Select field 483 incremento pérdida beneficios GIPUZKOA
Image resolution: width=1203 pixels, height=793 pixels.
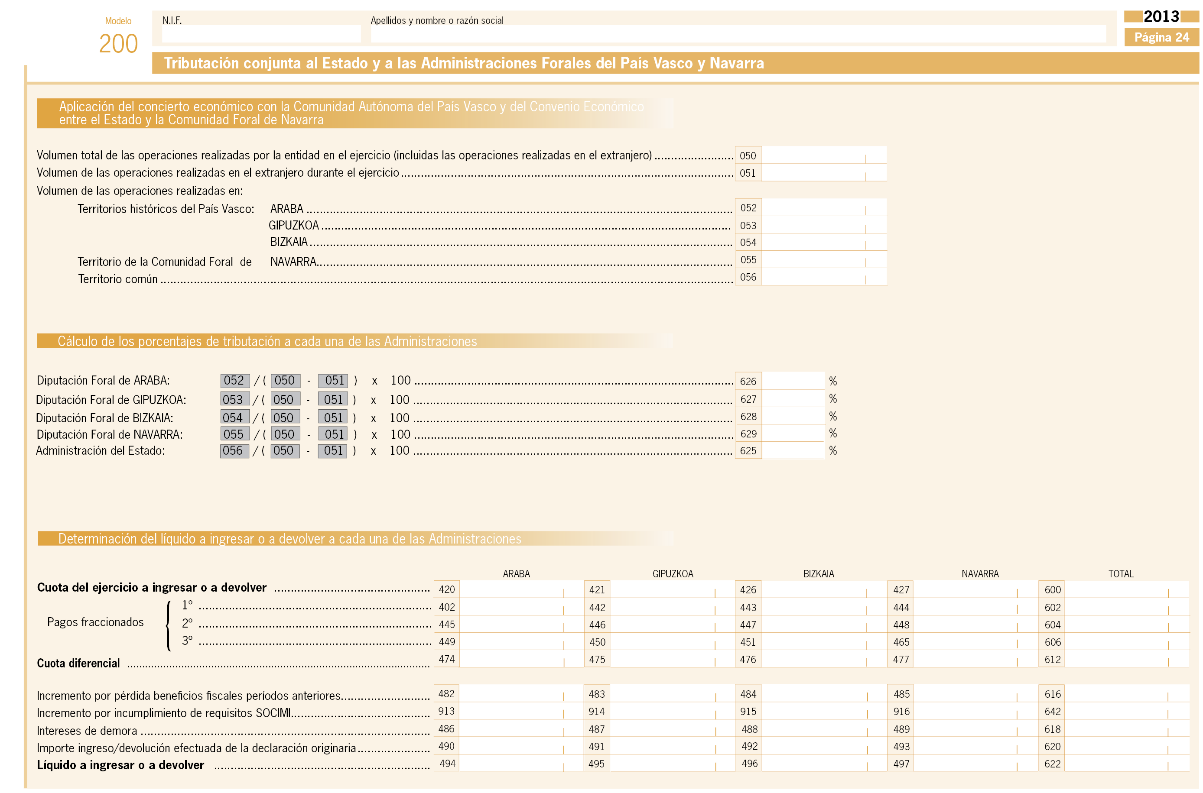672,693
